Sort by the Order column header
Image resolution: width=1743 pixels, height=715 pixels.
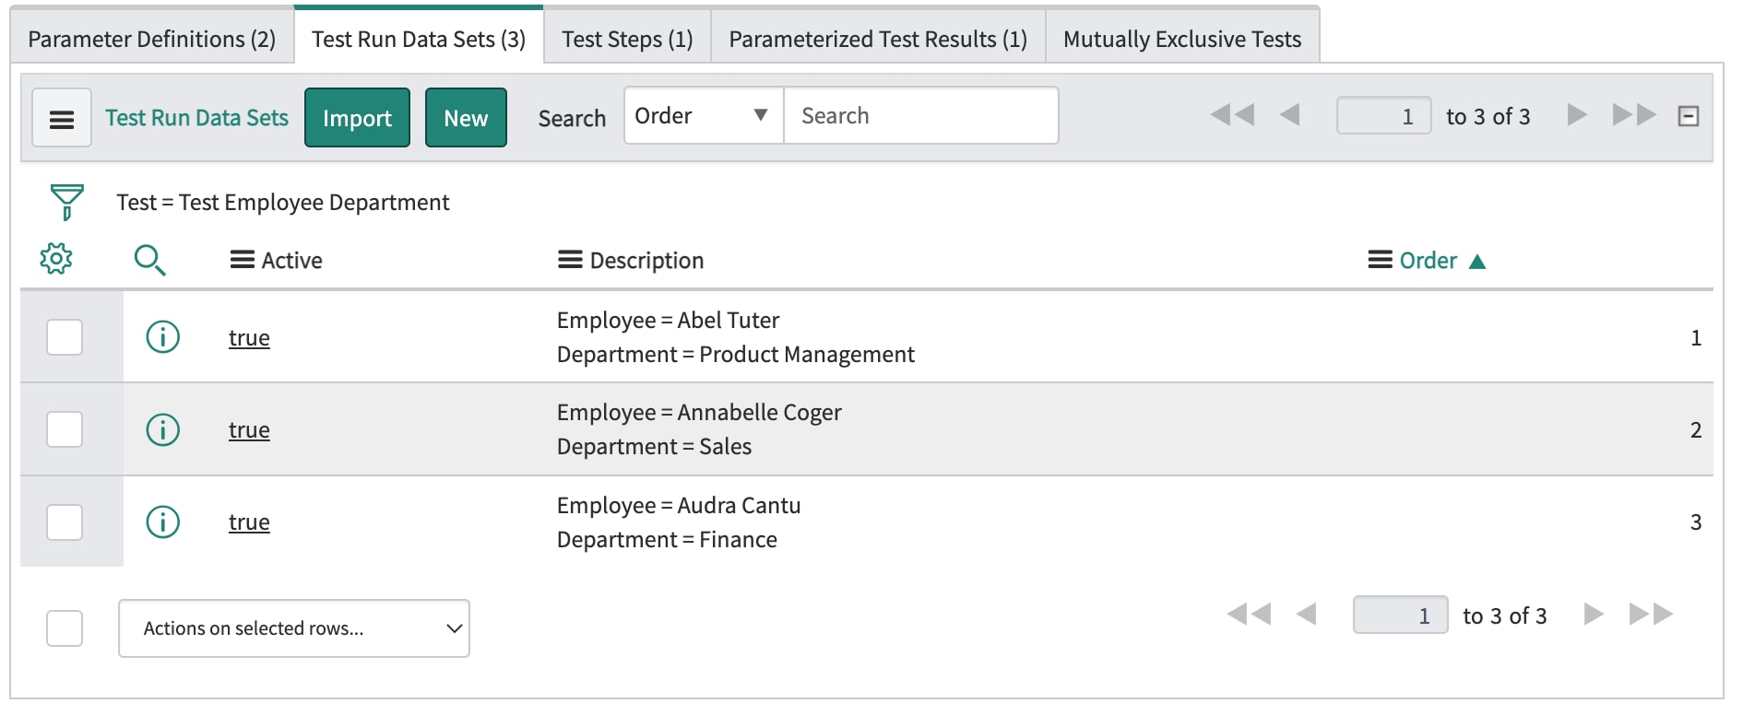tap(1428, 261)
